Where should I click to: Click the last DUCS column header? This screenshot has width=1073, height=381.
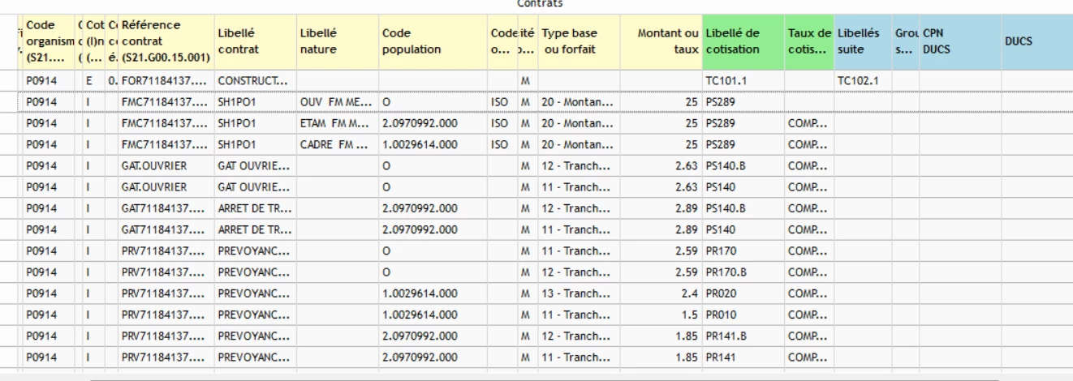[1036, 42]
